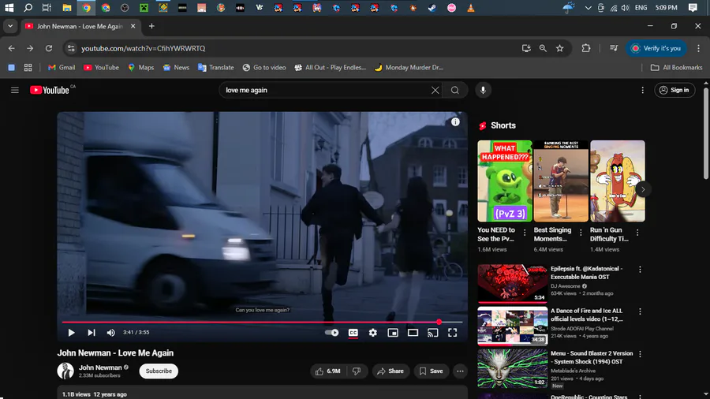710x399 pixels.
Task: Open Menu - Sound Blaster 2 Version video
Action: 513,368
